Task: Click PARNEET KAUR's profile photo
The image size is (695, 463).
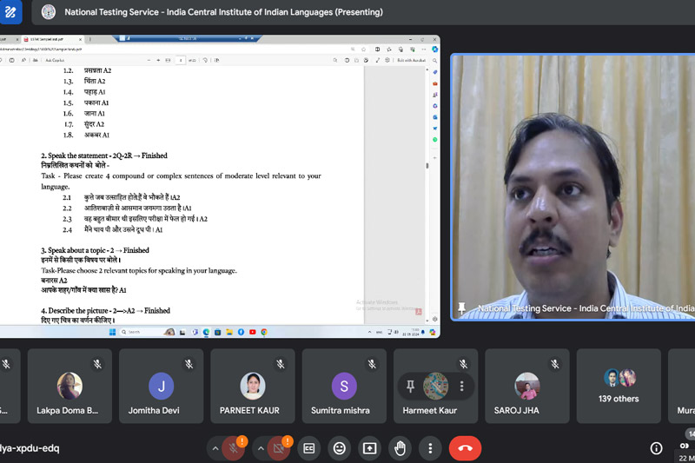Action: (x=253, y=386)
